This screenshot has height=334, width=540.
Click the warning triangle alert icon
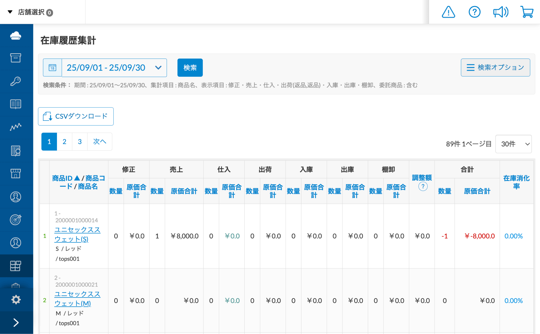point(448,12)
